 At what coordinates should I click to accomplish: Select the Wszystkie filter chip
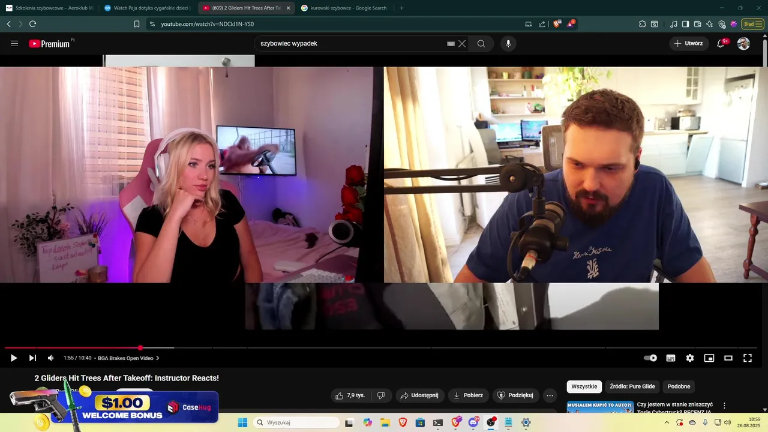click(584, 386)
